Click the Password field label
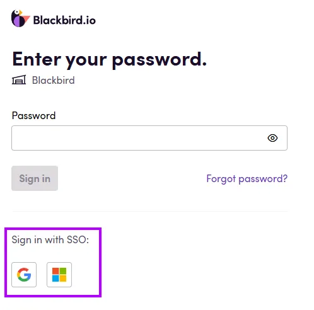 (x=33, y=115)
